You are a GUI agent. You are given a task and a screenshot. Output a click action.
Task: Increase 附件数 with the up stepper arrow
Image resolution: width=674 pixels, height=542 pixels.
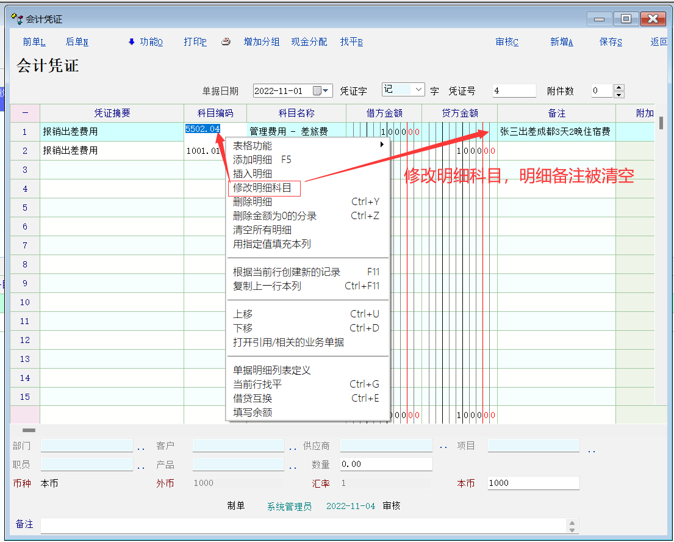coord(619,88)
